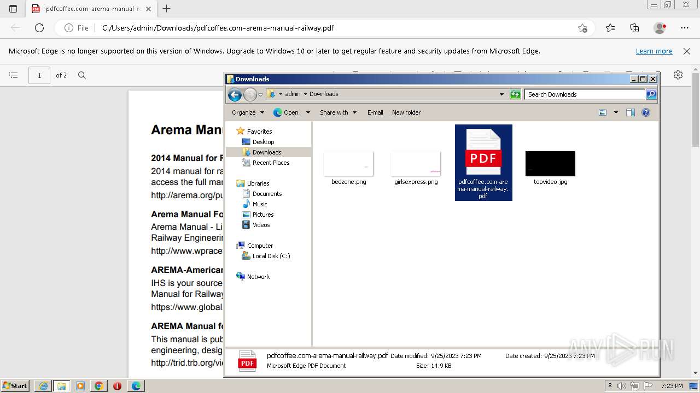Add this page to favorites star icon
This screenshot has width=700, height=393.
point(583,28)
